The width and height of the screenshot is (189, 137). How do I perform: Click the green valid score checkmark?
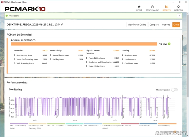[7, 16]
